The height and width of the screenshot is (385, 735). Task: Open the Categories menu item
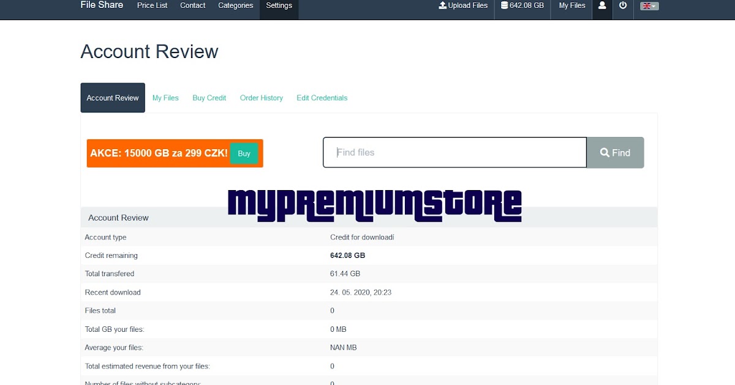(235, 5)
